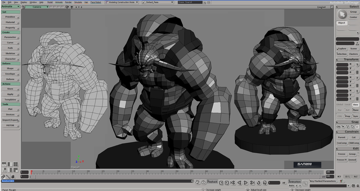360x191 pixels.
Task: Click frame 50 on the timeline ruler
Action: click(177, 172)
